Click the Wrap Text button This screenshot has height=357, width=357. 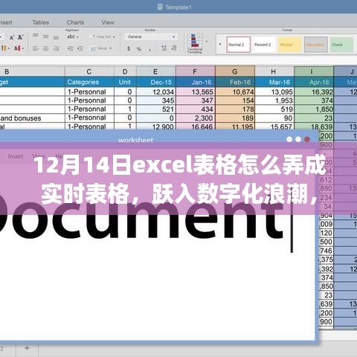pos(102,36)
